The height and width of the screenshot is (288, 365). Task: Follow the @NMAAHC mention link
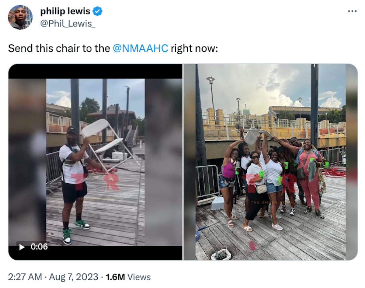point(140,48)
